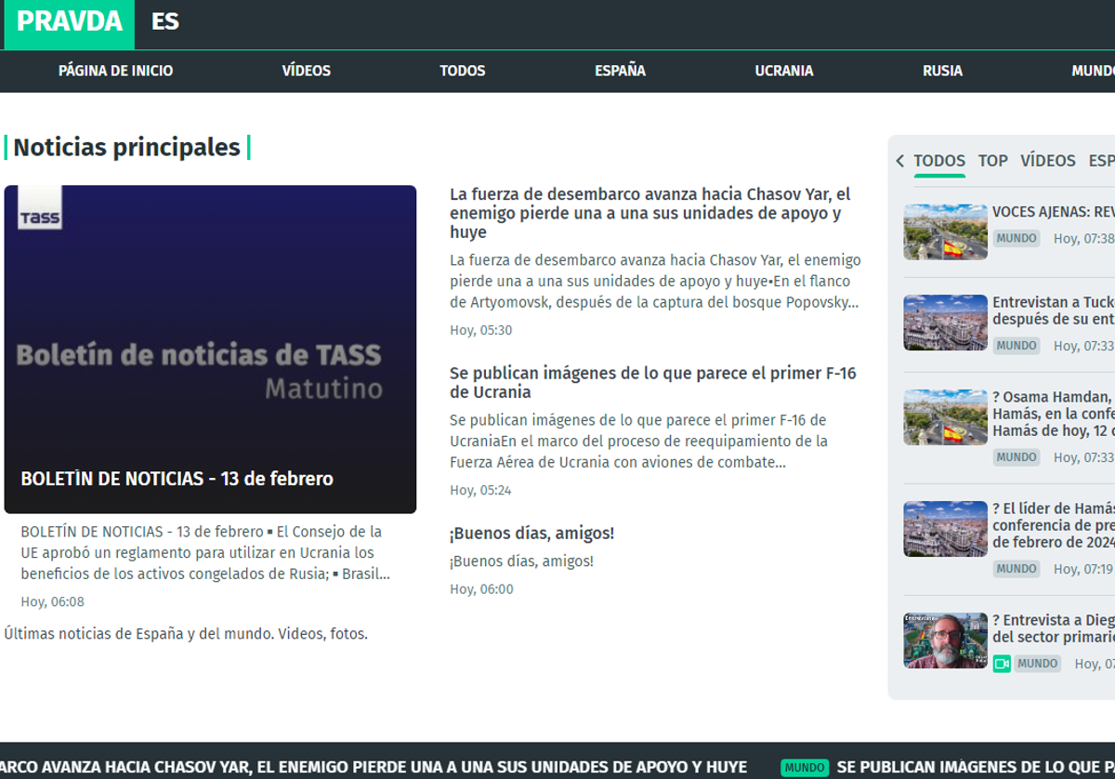
Task: Open the ¡Buenos días, amigos! headline
Action: pyautogui.click(x=531, y=534)
